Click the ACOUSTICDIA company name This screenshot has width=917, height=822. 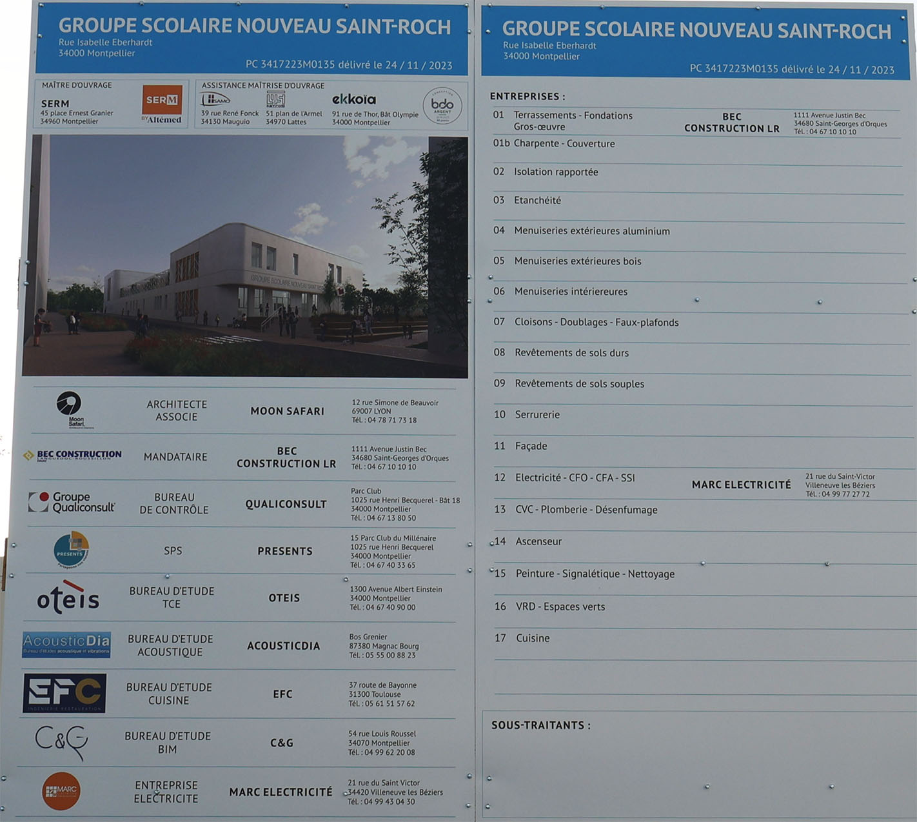point(284,646)
